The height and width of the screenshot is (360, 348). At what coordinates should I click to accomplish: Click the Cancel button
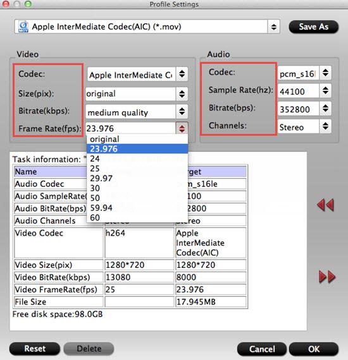pyautogui.click(x=262, y=349)
